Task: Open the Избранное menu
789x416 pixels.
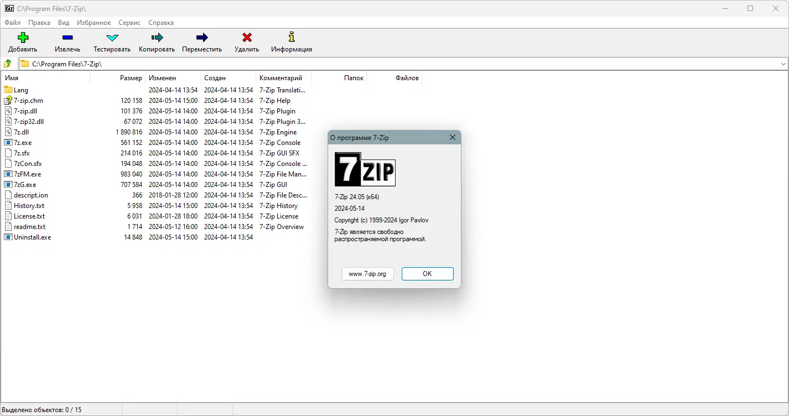Action: [x=93, y=23]
